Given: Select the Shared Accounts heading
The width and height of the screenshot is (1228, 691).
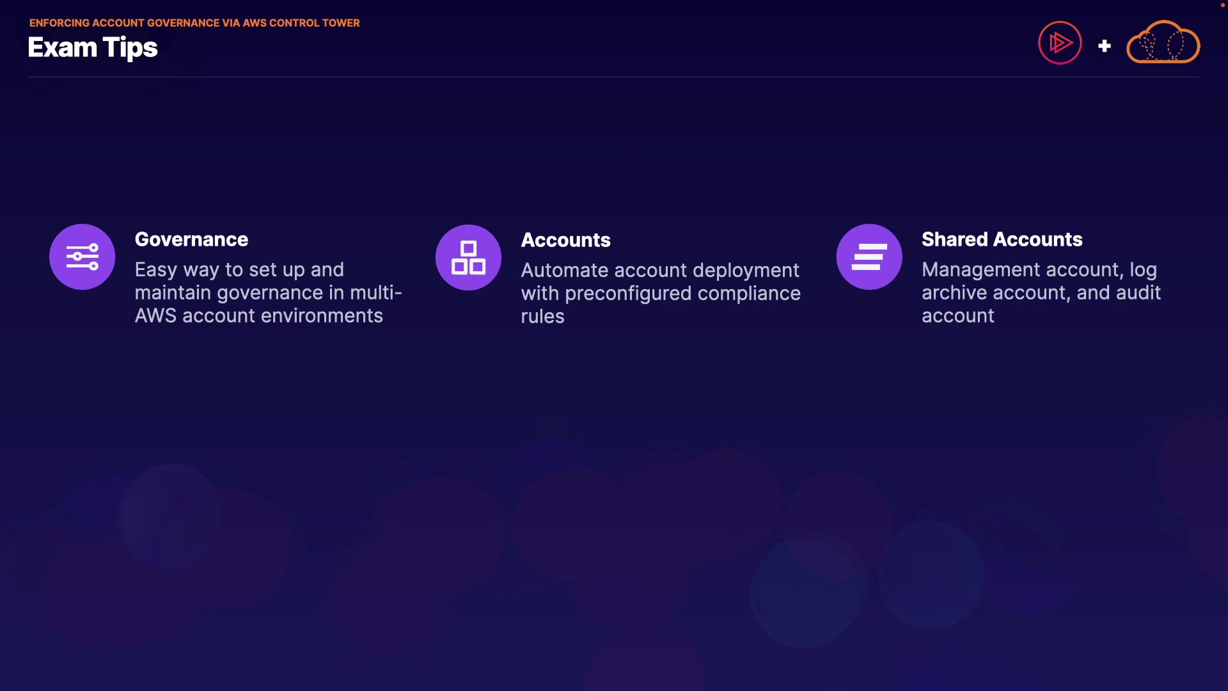Looking at the screenshot, I should (x=1002, y=239).
